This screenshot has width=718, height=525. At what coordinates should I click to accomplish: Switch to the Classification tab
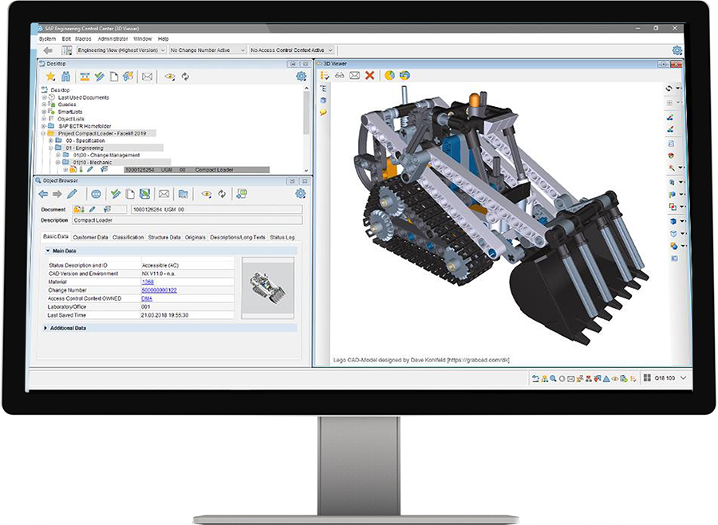(128, 237)
